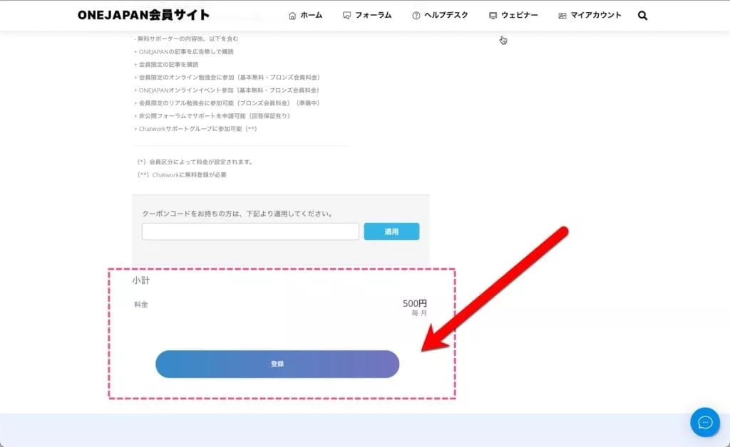Viewport: 730px width, 447px height.
Task: Open the マイアカウント menu item
Action: tap(596, 15)
